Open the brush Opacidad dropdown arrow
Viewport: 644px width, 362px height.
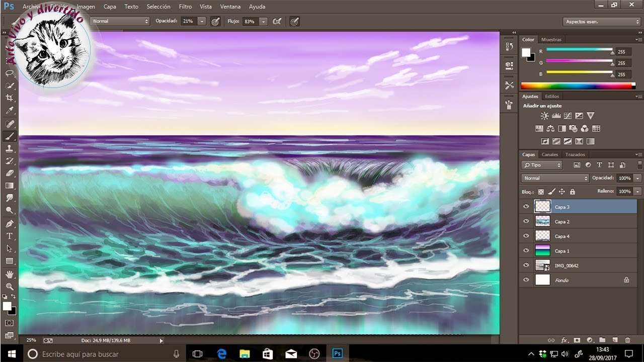[202, 21]
